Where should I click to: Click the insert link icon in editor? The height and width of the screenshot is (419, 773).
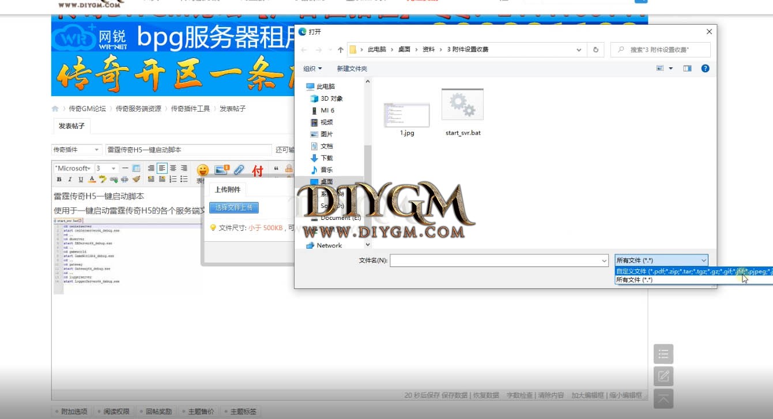[114, 179]
